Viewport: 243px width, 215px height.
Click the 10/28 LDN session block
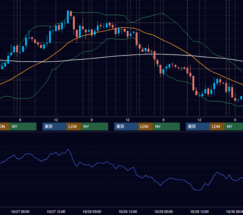click(x=145, y=126)
